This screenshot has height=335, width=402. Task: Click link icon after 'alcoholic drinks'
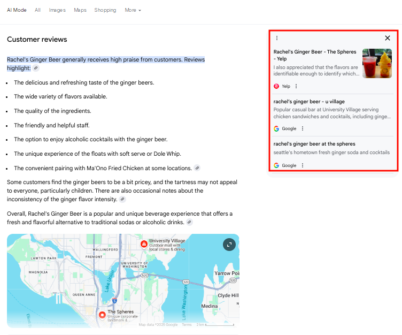click(x=189, y=222)
